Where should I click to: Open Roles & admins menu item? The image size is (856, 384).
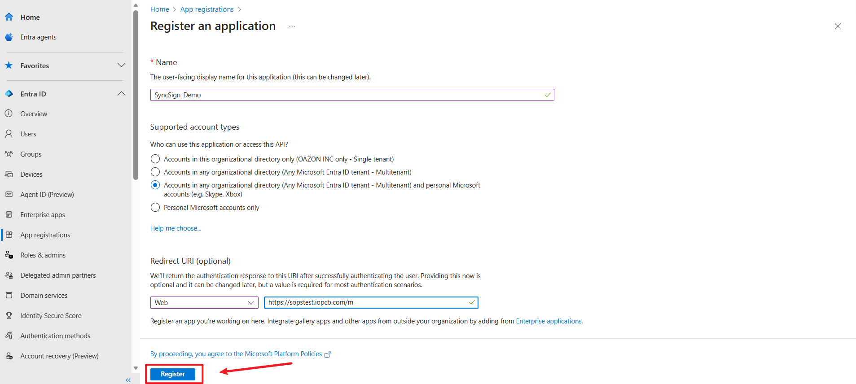coord(43,255)
